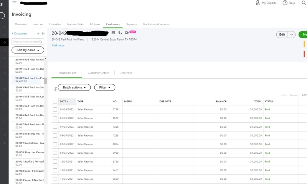The height and width of the screenshot is (184, 307).
Task: Open Help
Action: tap(289, 3)
